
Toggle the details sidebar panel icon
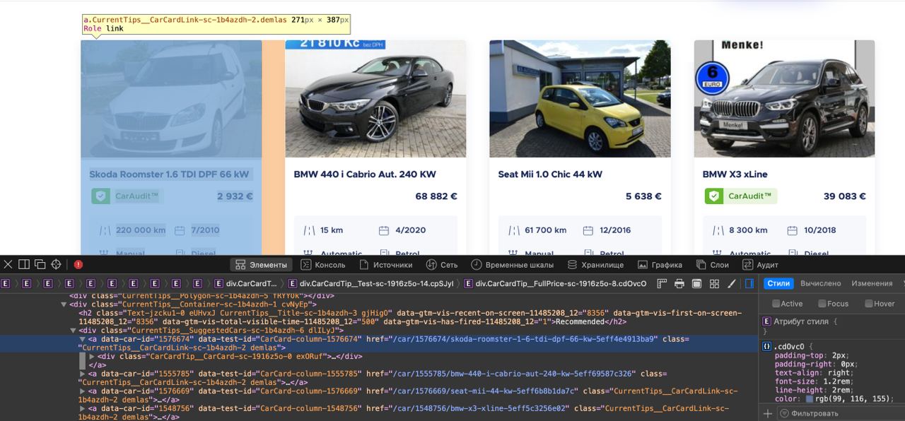[749, 283]
